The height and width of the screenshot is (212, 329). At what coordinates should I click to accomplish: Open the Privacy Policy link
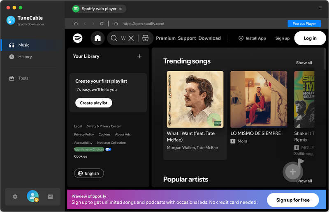(84, 135)
